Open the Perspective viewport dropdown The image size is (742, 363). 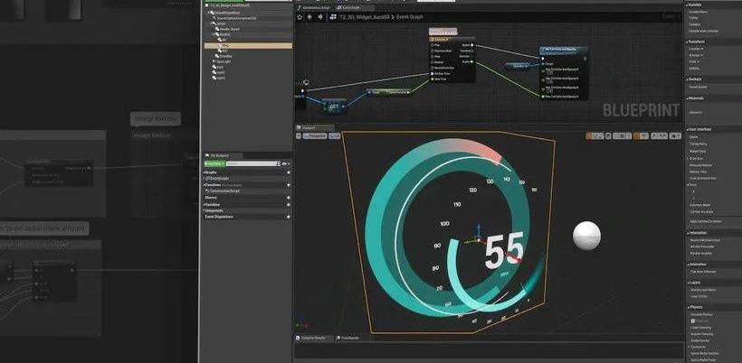coord(314,135)
